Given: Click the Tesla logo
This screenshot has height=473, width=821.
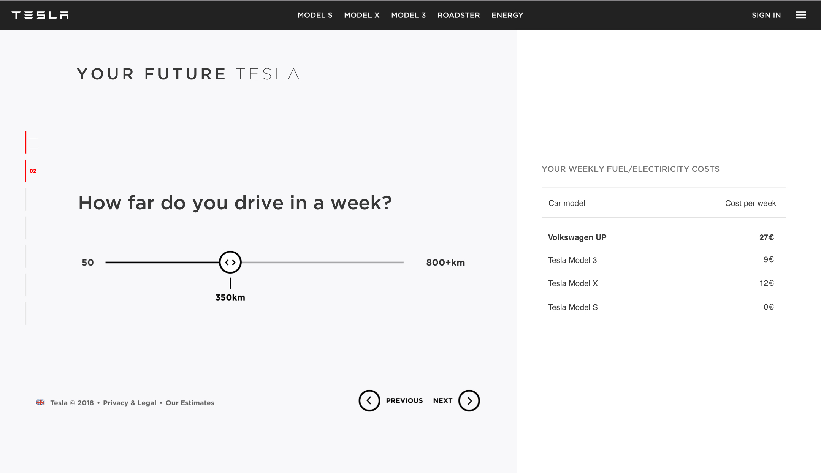Looking at the screenshot, I should (x=40, y=15).
